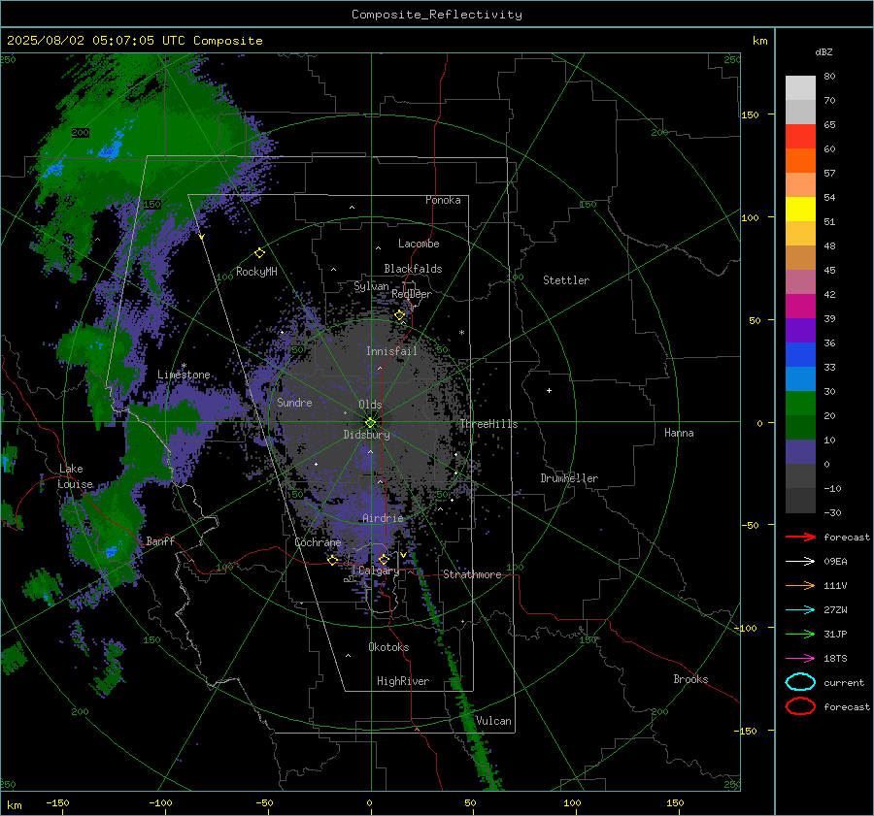
Task: Click the 'Banff' city label
Action: (x=160, y=540)
